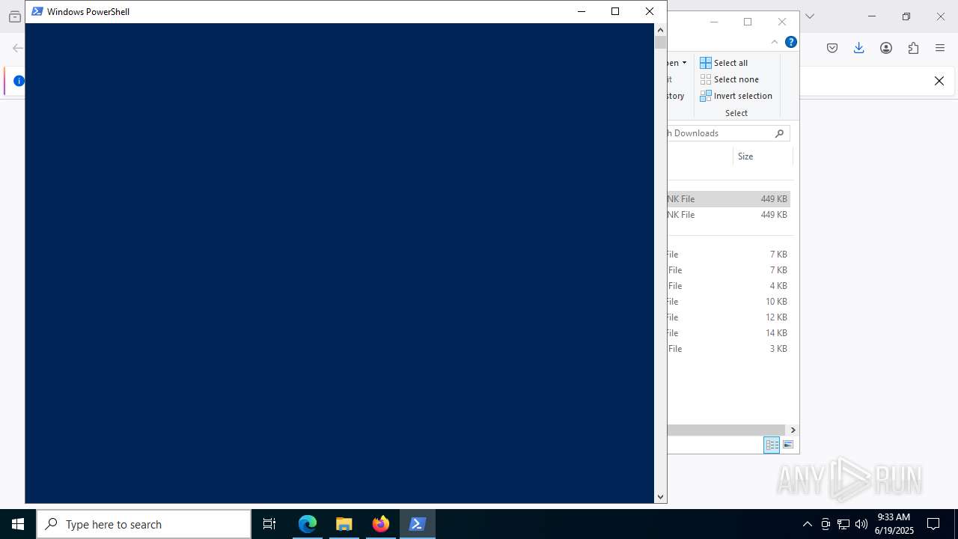Open Firefox downloads panel icon
958x539 pixels.
tap(859, 48)
